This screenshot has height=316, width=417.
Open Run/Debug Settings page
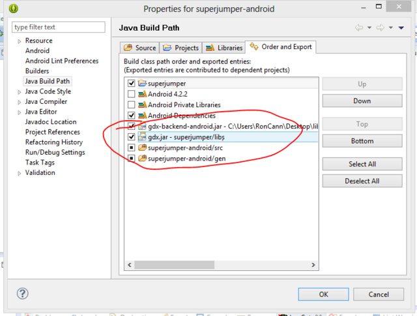[55, 152]
